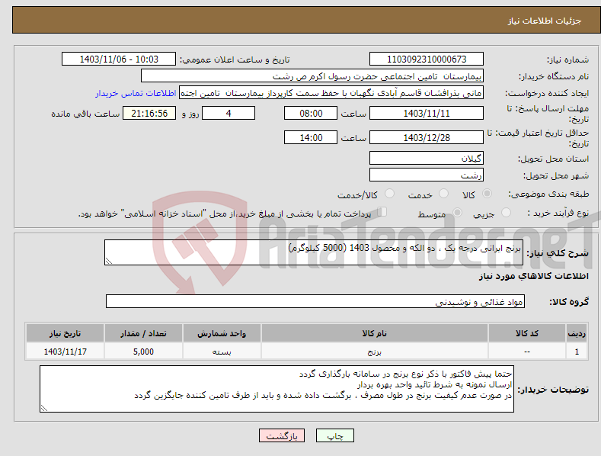This screenshot has height=456, width=601.
Task: Select the کالا radio button
Action: coord(487,194)
